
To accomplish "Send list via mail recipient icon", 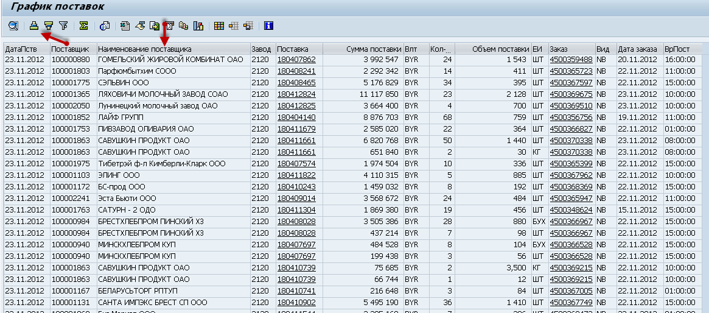I will (169, 26).
